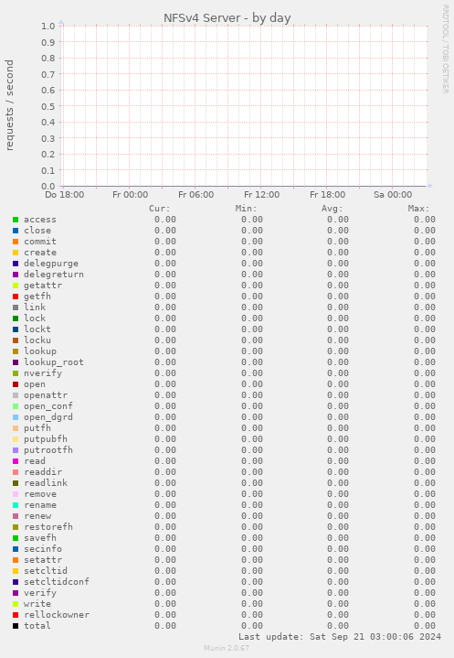Image resolution: width=454 pixels, height=658 pixels.
Task: Click the Cur value 0.00 for access
Action: [x=165, y=220]
